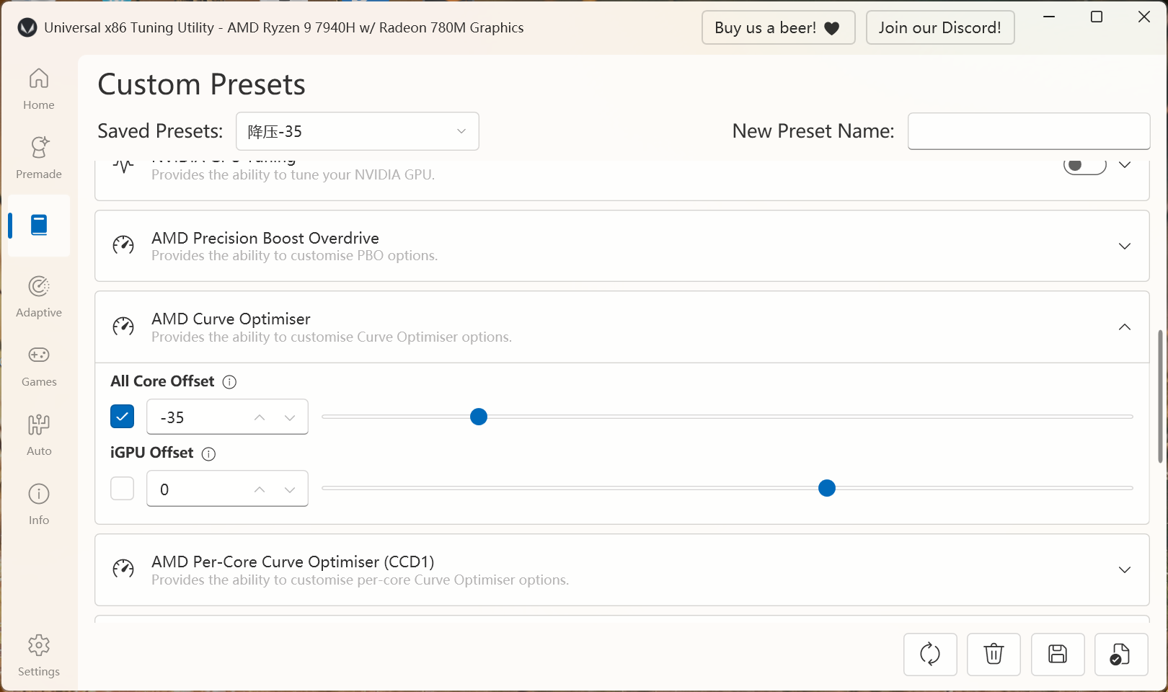The width and height of the screenshot is (1168, 692).
Task: Save the preset with floppy disk icon
Action: (1058, 655)
